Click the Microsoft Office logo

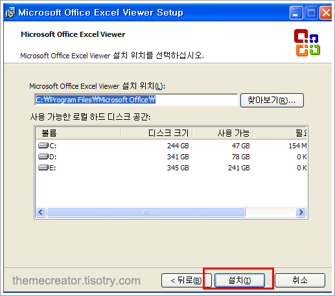click(x=307, y=43)
